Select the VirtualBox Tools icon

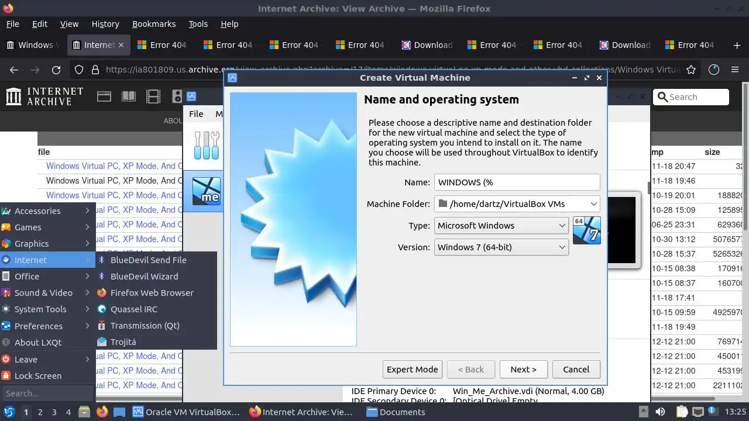tap(206, 145)
